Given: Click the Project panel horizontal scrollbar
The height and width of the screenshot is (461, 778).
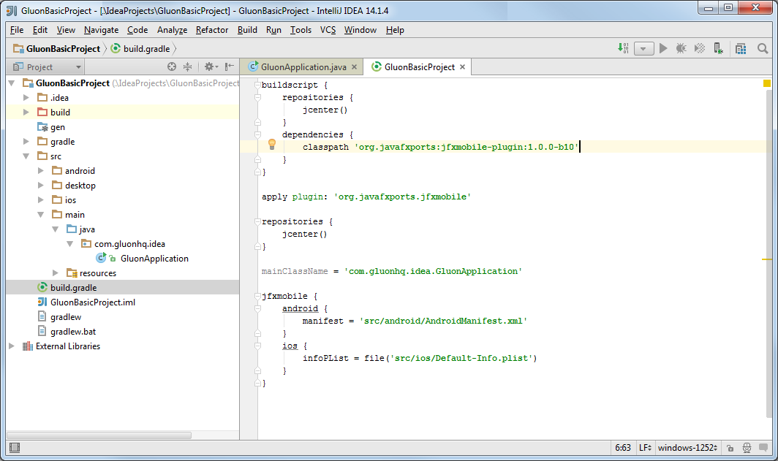Looking at the screenshot, I should click(x=99, y=435).
